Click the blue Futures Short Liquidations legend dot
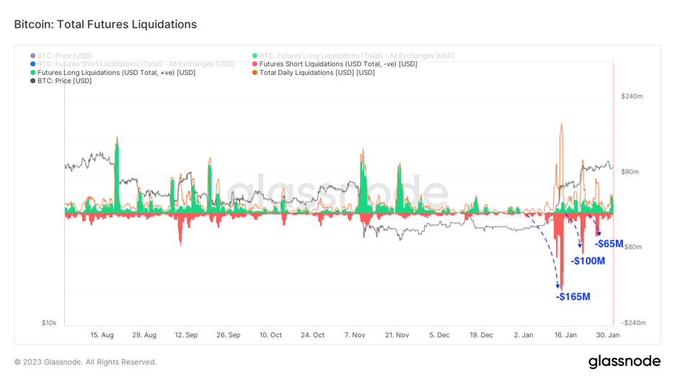Image resolution: width=675 pixels, height=379 pixels. click(x=33, y=64)
